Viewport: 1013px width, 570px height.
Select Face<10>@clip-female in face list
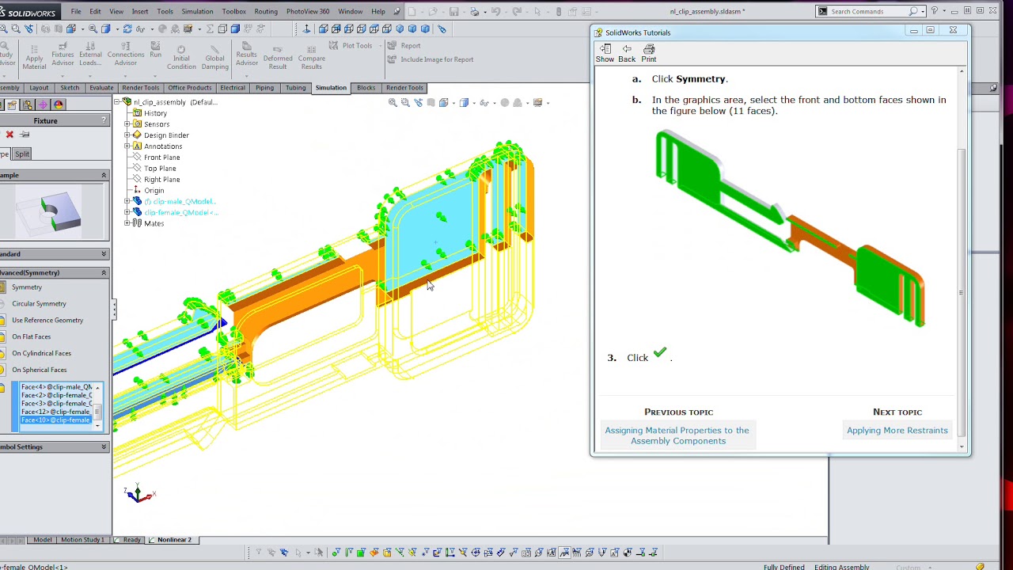(x=55, y=420)
